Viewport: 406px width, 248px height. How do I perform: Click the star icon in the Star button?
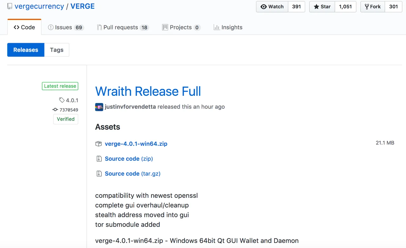click(316, 7)
